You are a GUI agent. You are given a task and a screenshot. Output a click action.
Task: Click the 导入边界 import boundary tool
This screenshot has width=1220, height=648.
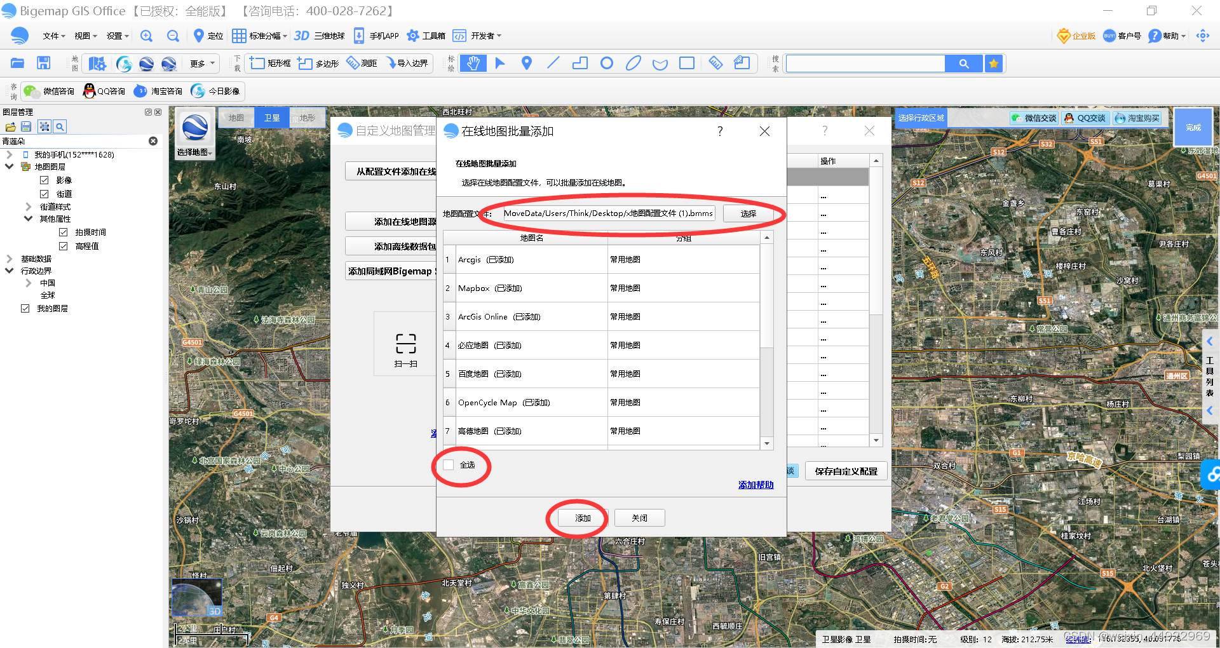tap(407, 64)
